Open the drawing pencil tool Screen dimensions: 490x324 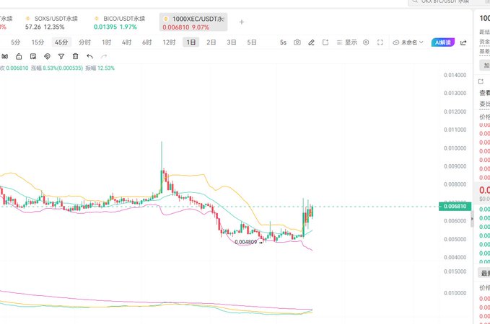(x=311, y=42)
